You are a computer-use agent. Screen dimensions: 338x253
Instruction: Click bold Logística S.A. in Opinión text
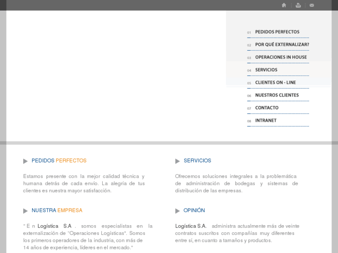coord(191,226)
